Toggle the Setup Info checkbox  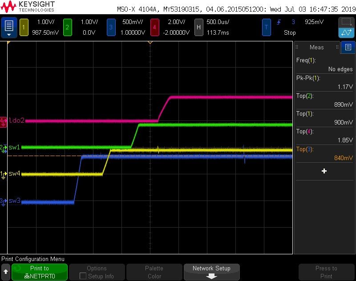tap(83, 276)
